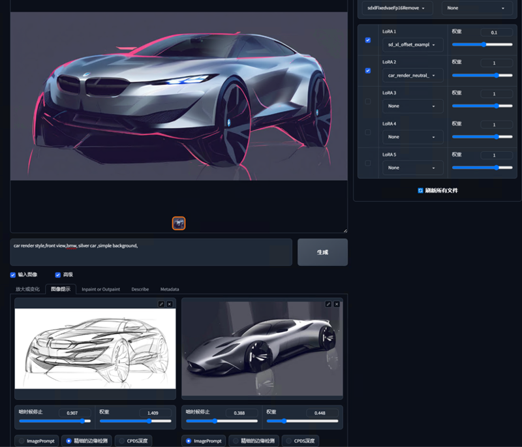Remove the grey sports car image prompt
Image resolution: width=522 pixels, height=447 pixels.
click(x=337, y=304)
